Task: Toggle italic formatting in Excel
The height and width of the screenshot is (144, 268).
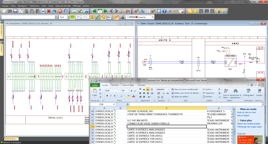Action: (x=111, y=96)
